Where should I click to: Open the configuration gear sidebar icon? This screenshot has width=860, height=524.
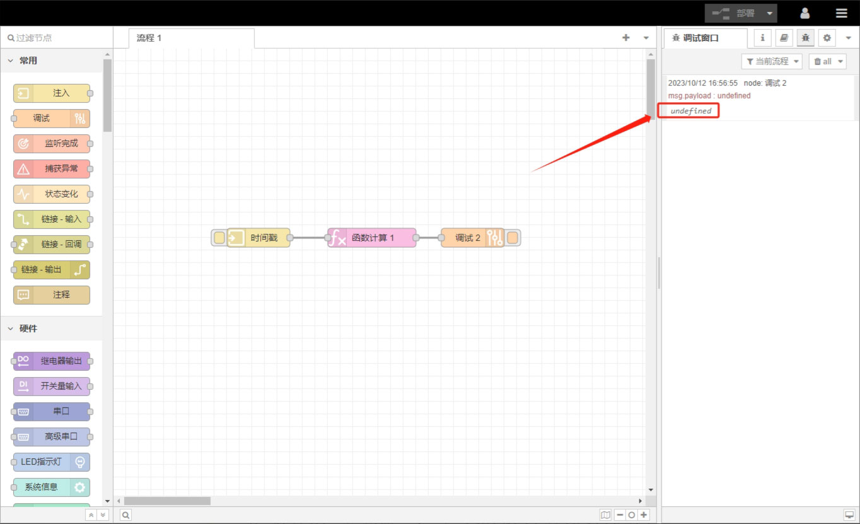(x=827, y=38)
